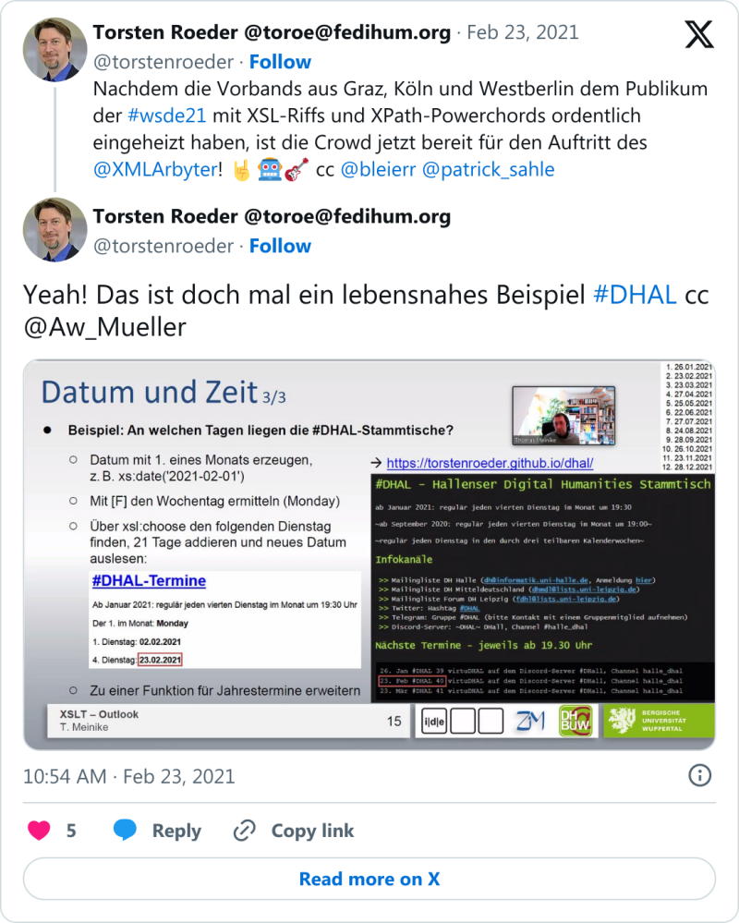
Task: Open the @XMLArbyter mention
Action: pyautogui.click(x=155, y=169)
